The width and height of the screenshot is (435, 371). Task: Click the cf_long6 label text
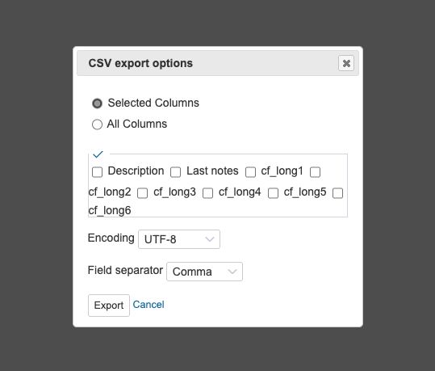point(110,211)
